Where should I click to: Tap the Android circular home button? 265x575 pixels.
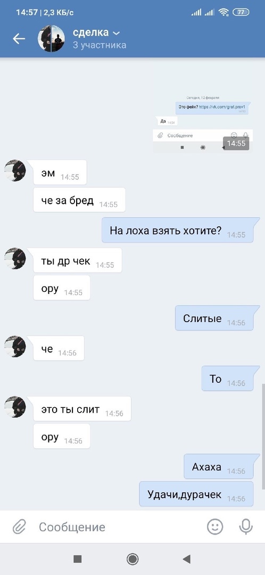coord(132,559)
